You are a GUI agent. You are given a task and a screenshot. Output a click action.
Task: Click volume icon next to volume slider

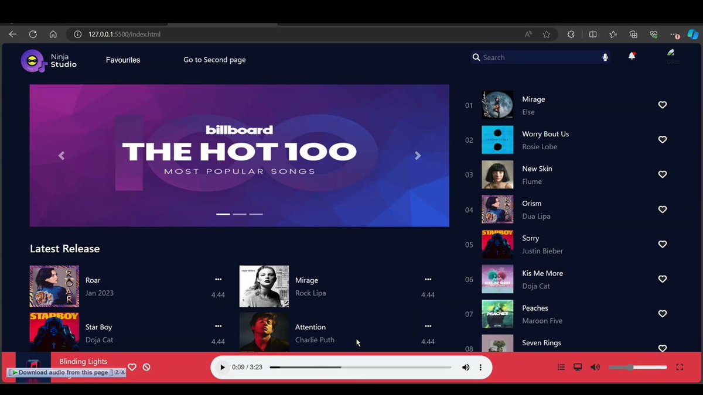tap(595, 367)
